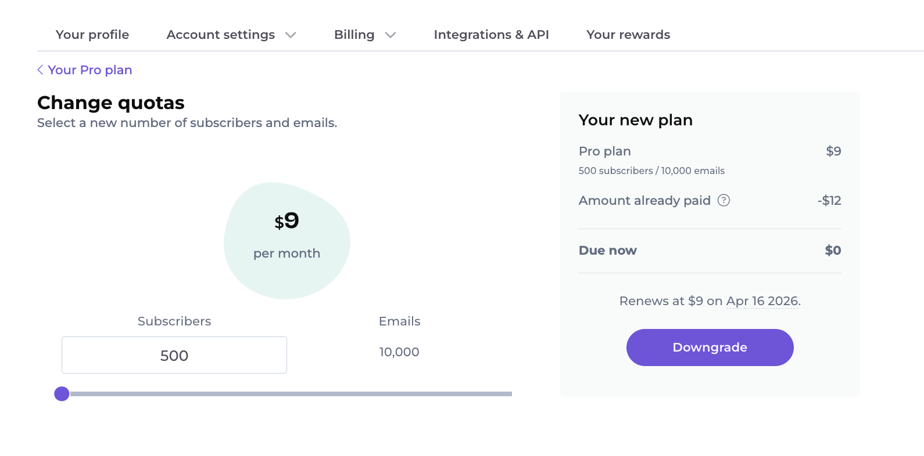Image resolution: width=924 pixels, height=456 pixels.
Task: Click the Due now $0 amount
Action: pyautogui.click(x=833, y=251)
